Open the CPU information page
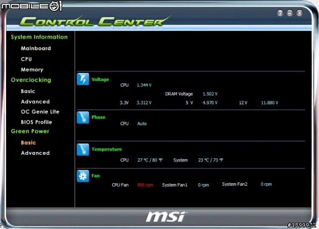 click(x=26, y=59)
